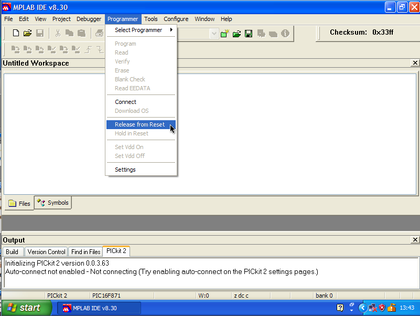Open the Configure menu
Viewport: 420px width, 316px height.
click(176, 19)
